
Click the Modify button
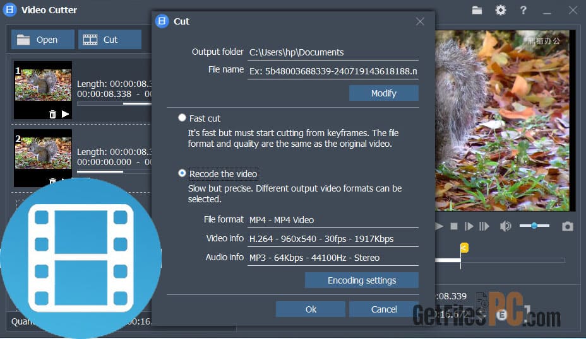tap(384, 93)
